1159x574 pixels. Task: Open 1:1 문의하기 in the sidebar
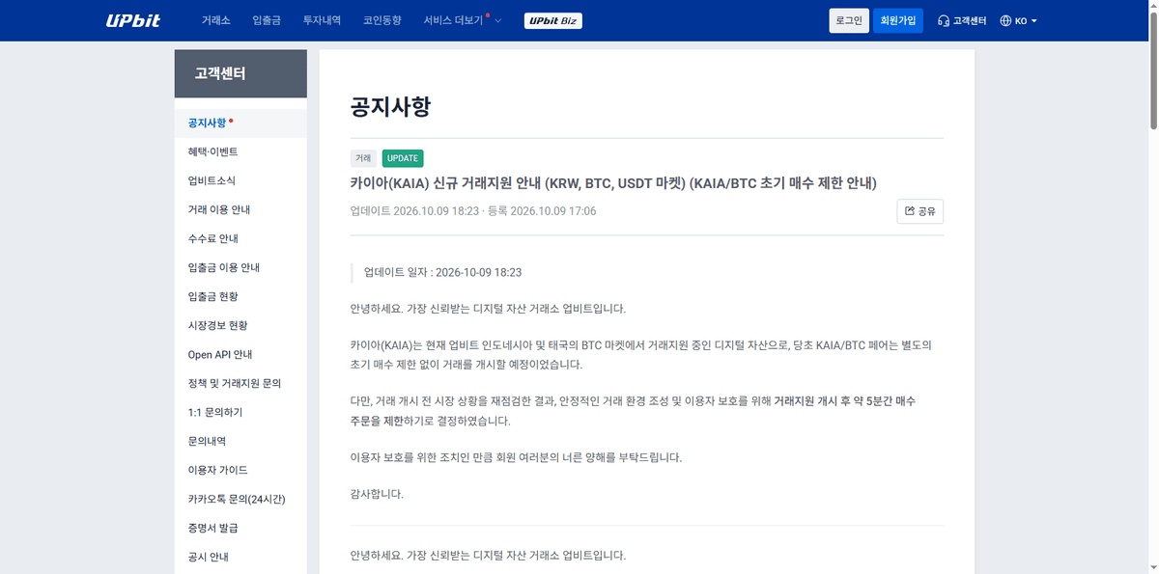[x=240, y=412]
